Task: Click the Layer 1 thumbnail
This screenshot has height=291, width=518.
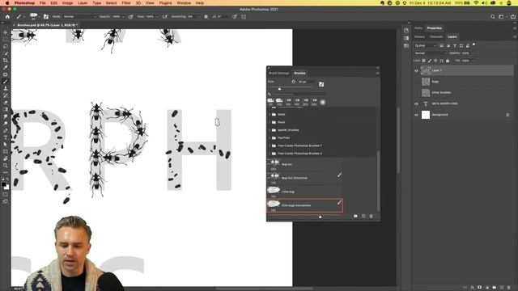Action: 426,70
